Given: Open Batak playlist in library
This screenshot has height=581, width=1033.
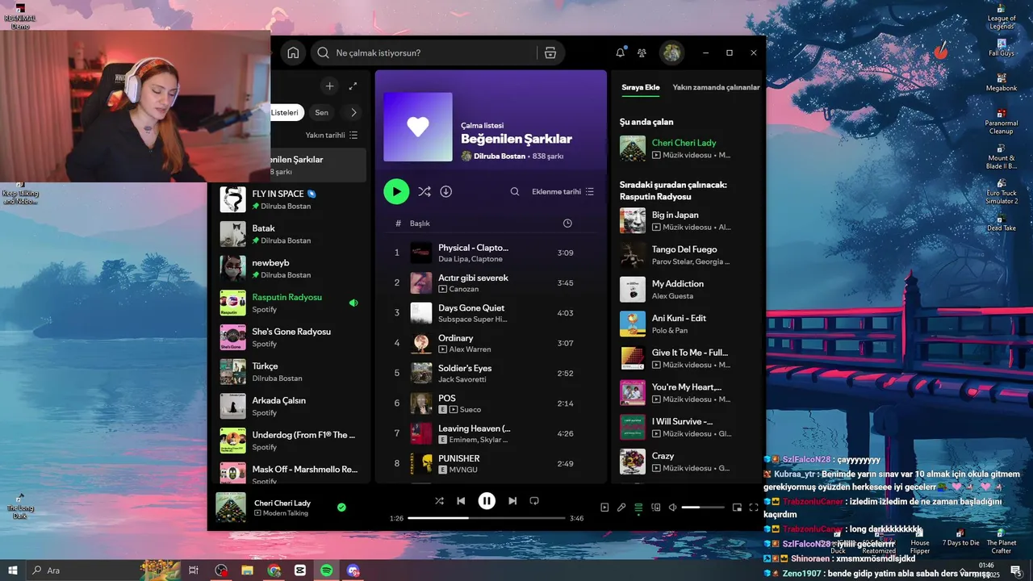Looking at the screenshot, I should (x=291, y=234).
